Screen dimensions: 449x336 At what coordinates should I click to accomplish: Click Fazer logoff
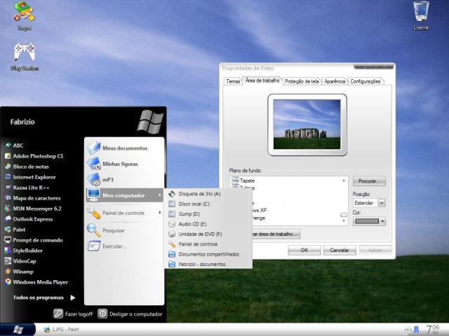73,314
